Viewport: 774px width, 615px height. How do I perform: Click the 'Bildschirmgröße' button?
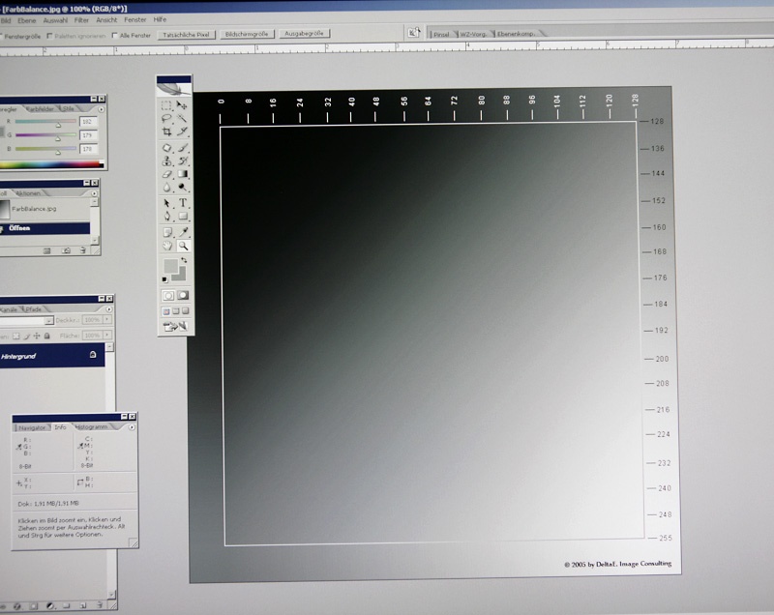tap(247, 34)
